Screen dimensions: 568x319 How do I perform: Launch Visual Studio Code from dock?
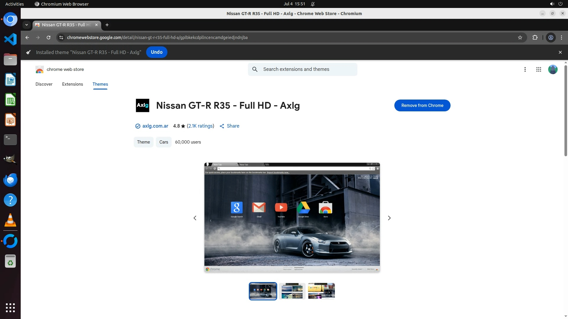pyautogui.click(x=10, y=39)
